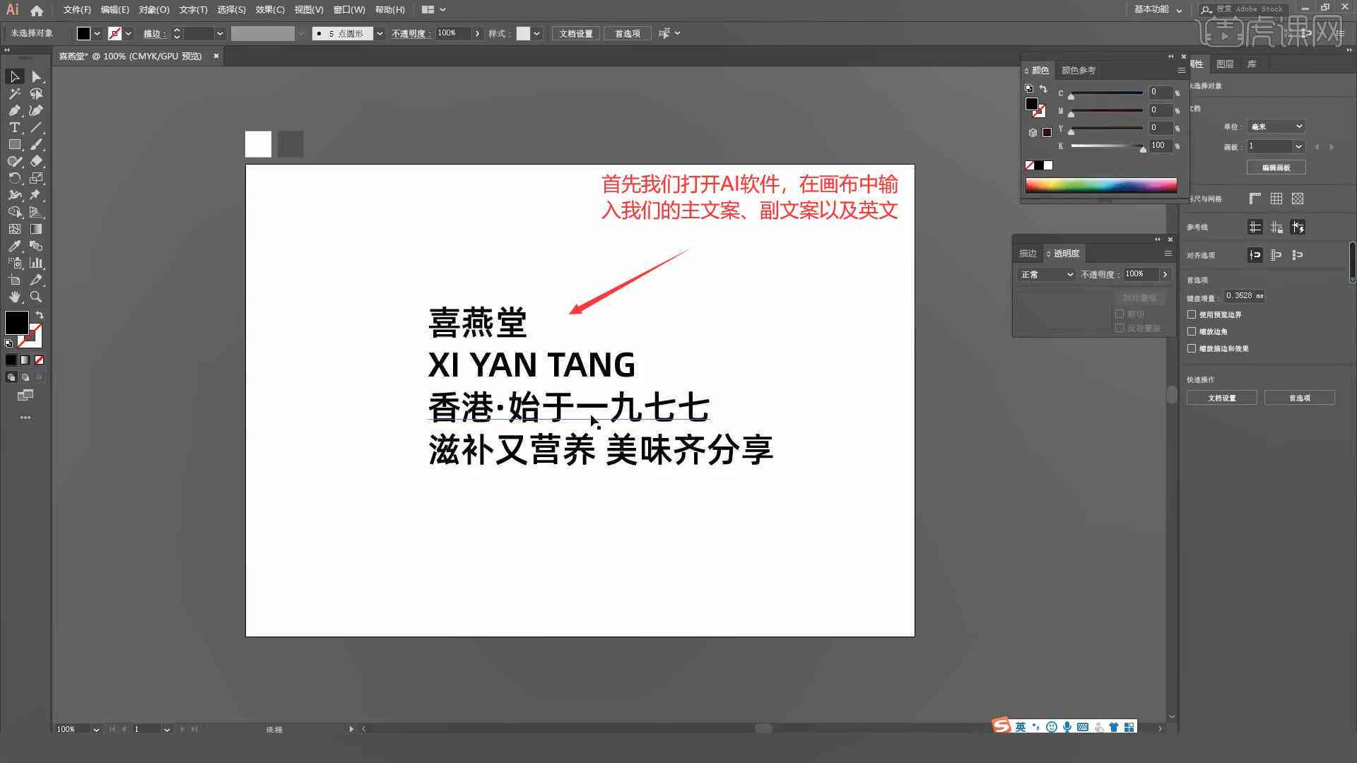Expand the stroke point shape dropdown

[380, 33]
